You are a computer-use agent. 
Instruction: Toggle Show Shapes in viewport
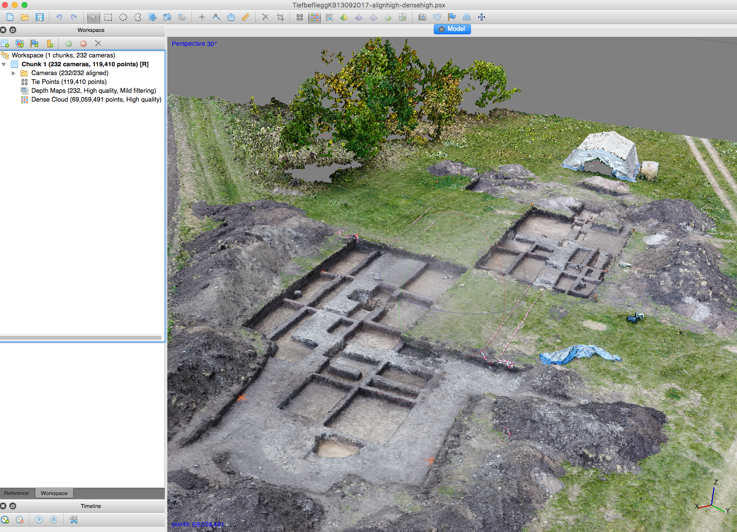click(437, 17)
